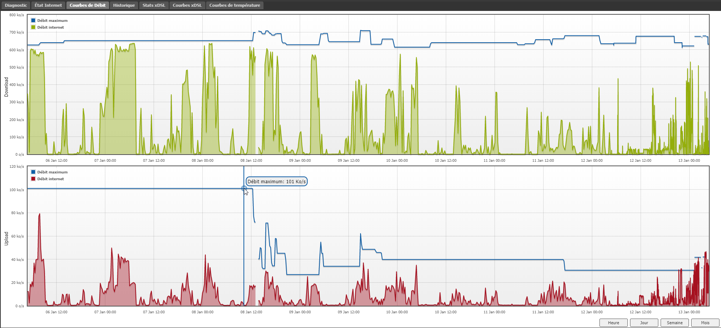Screen dimensions: 721x328
Task: Set graph range to Jour
Action: point(644,323)
